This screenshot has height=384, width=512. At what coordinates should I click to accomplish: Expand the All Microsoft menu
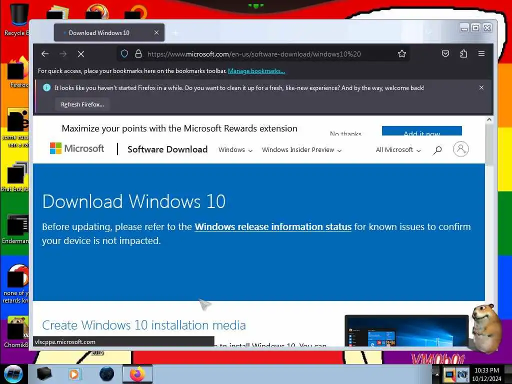pos(398,150)
